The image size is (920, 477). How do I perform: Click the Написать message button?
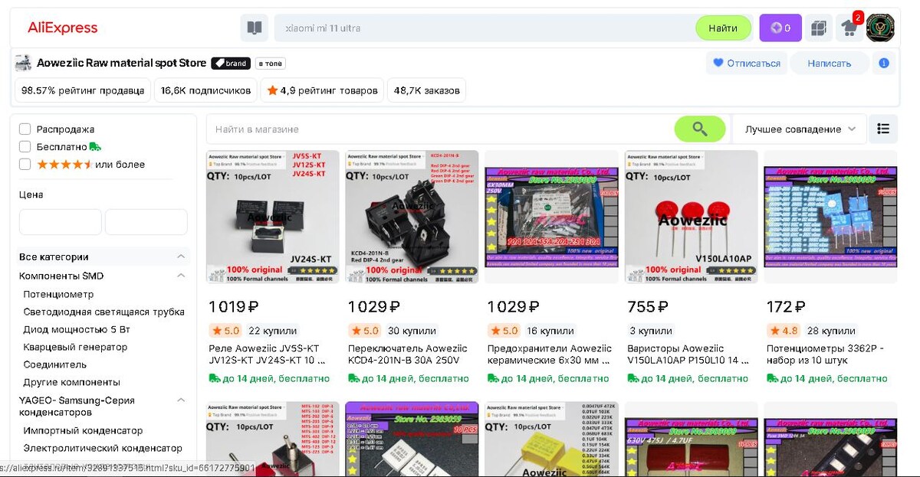point(830,64)
